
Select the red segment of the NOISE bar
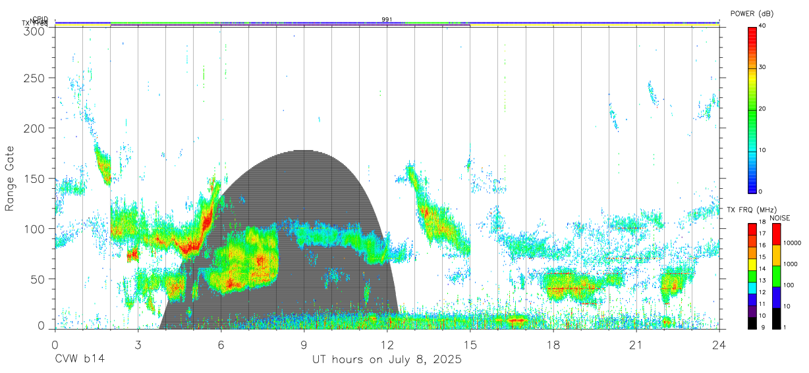[x=775, y=234]
